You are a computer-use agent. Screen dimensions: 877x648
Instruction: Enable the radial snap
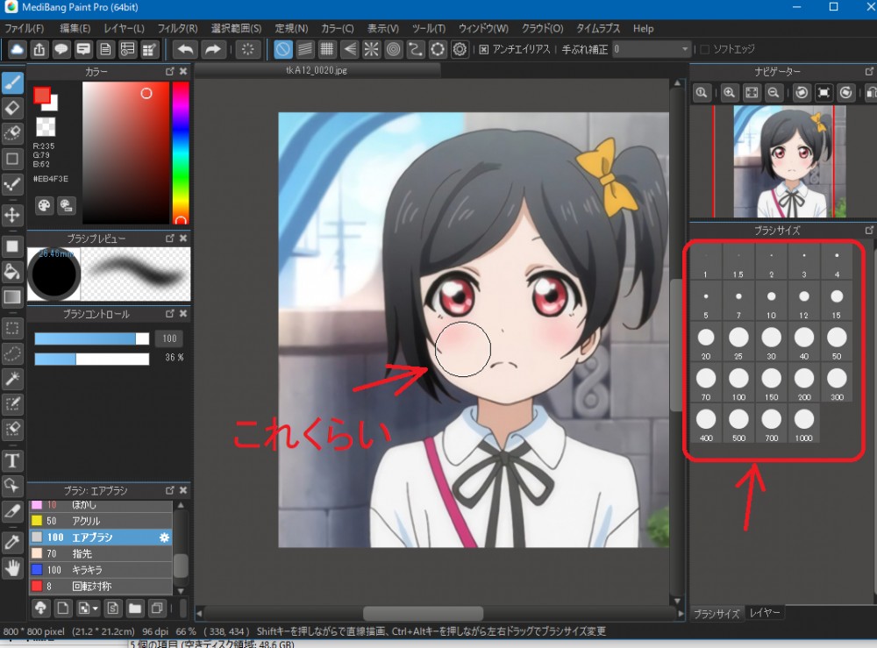point(371,49)
